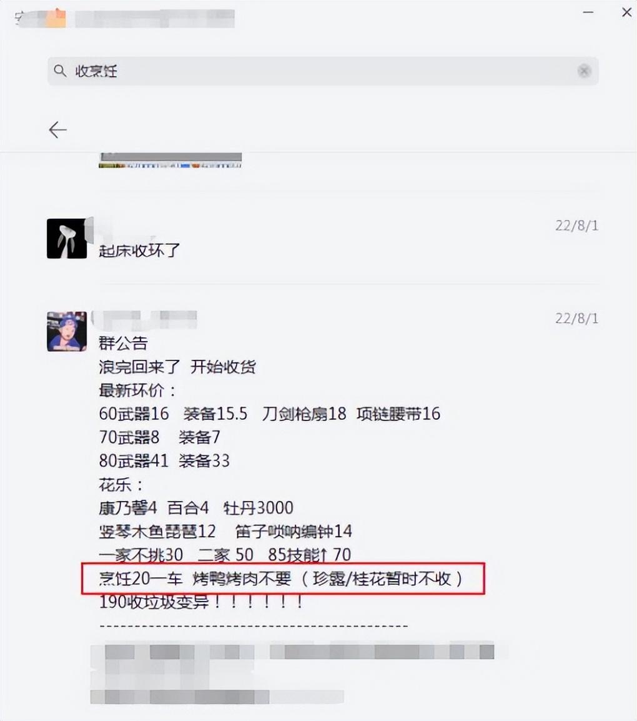
Task: Click the partial image thumbnail at top
Action: coord(170,159)
